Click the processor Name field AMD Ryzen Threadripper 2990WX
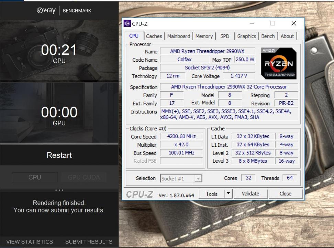The width and height of the screenshot is (334, 248). [x=207, y=51]
